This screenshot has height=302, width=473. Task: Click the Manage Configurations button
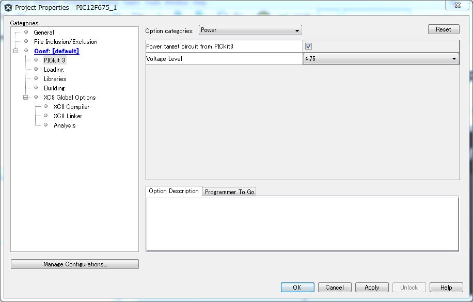75,264
